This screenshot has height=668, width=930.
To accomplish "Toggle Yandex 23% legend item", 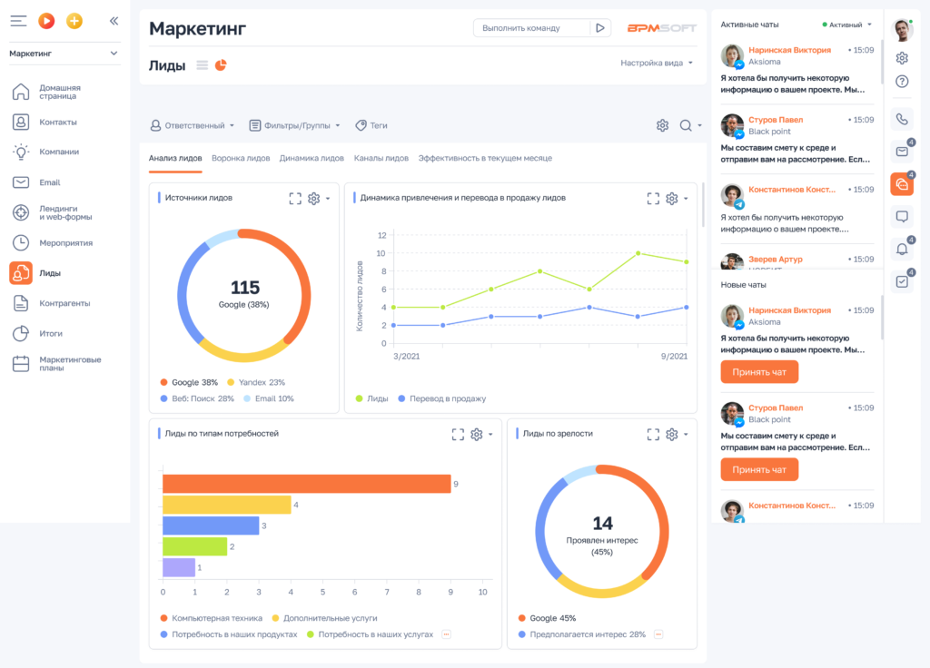I will [x=256, y=382].
